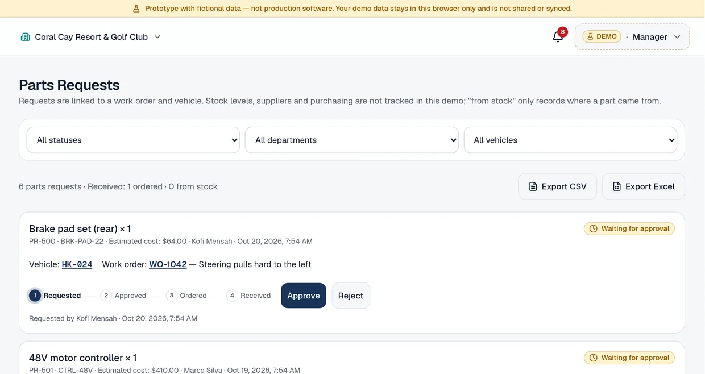Click the flask icon in the prototype banner

point(136,9)
